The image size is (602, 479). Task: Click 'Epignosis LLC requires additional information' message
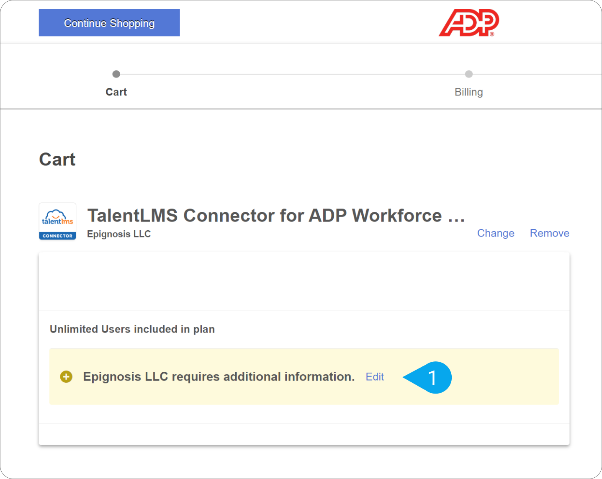coord(219,377)
